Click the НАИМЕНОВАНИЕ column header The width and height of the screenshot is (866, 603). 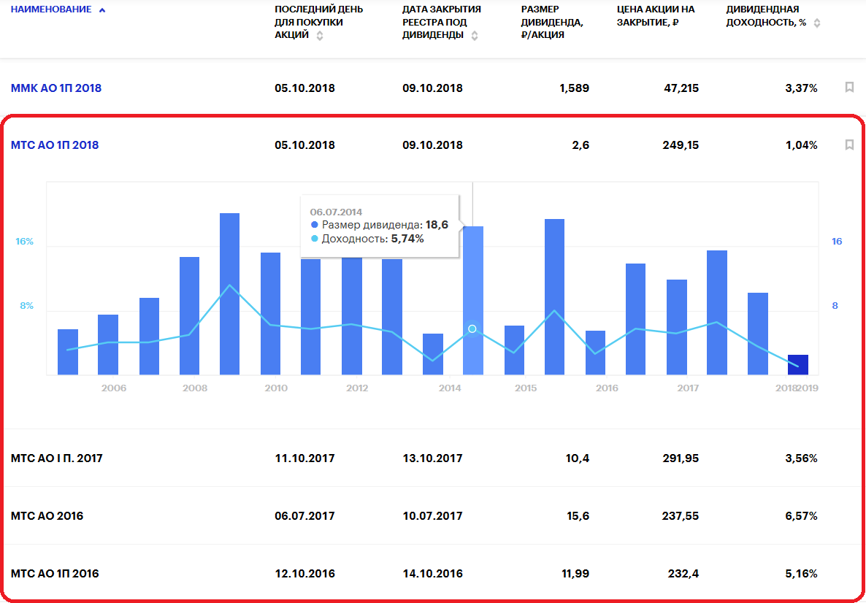coord(51,9)
